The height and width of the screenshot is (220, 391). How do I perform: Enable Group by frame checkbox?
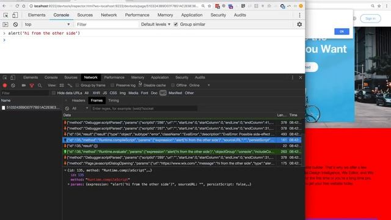pyautogui.click(x=77, y=86)
